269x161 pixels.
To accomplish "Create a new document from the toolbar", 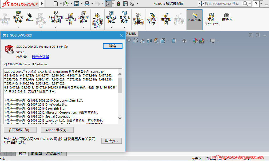I will pos(56,3).
